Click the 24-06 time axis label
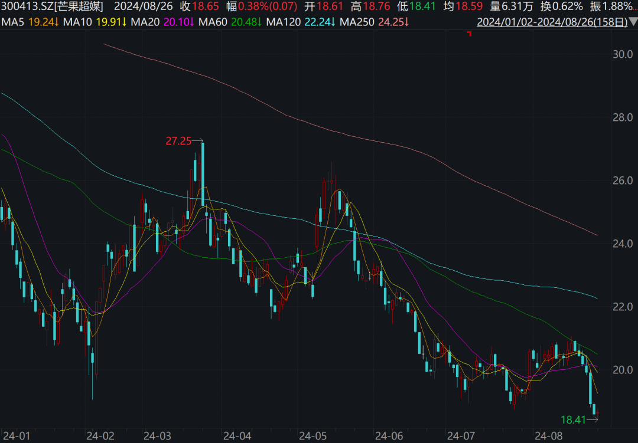The image size is (638, 443). [x=389, y=436]
